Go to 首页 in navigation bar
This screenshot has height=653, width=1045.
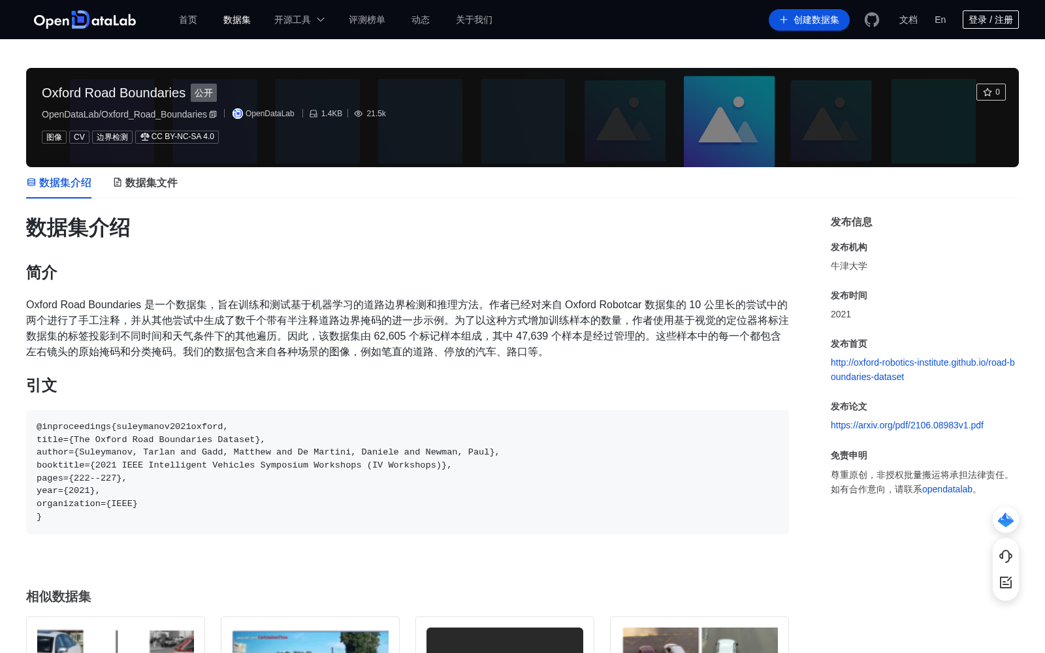pos(188,20)
